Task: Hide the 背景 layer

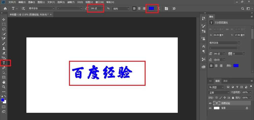Action: 210,108
